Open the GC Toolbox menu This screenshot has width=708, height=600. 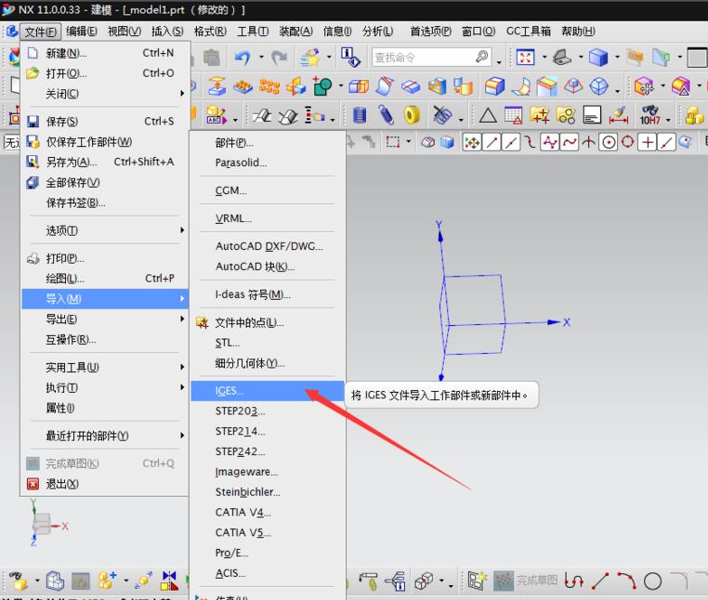529,32
